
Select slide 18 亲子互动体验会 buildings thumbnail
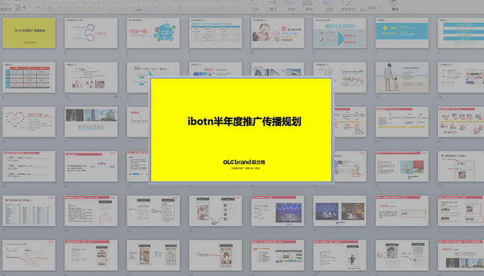click(x=91, y=122)
